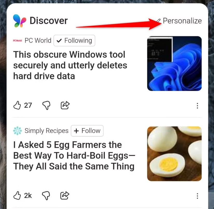Share the PC World article

pyautogui.click(x=65, y=105)
